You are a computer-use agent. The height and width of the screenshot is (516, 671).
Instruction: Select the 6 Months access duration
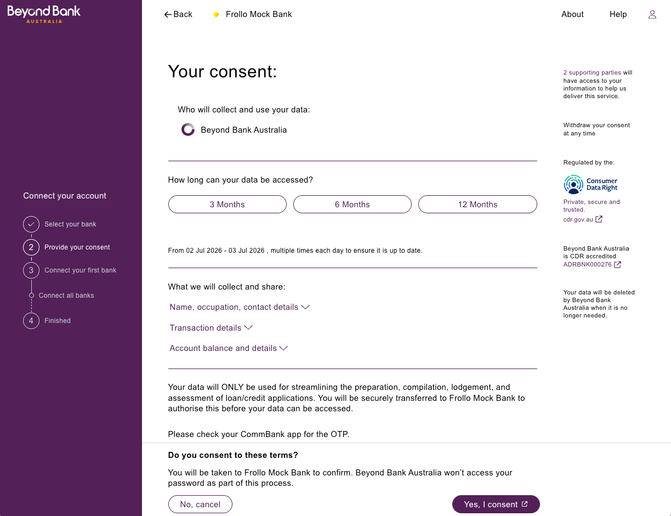coord(352,204)
